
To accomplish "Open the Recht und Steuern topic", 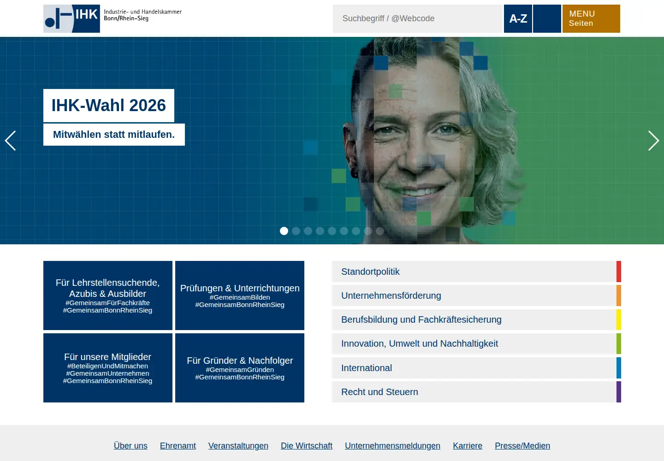I will pos(476,392).
